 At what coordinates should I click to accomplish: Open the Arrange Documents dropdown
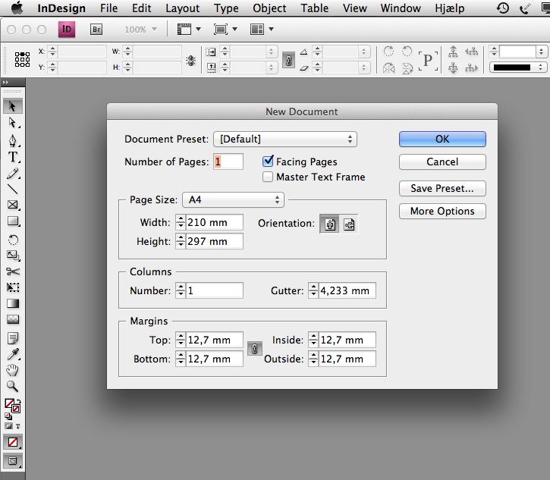click(x=262, y=30)
